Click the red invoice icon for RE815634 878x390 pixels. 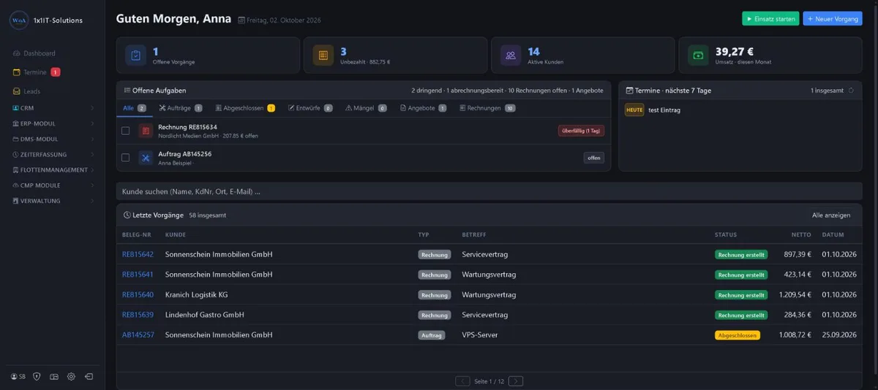click(x=146, y=131)
